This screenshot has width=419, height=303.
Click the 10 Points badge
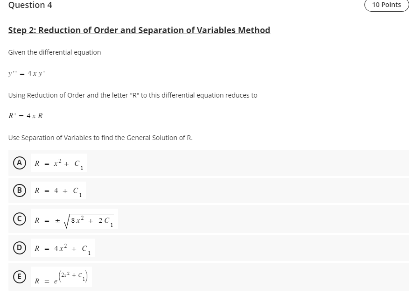386,5
